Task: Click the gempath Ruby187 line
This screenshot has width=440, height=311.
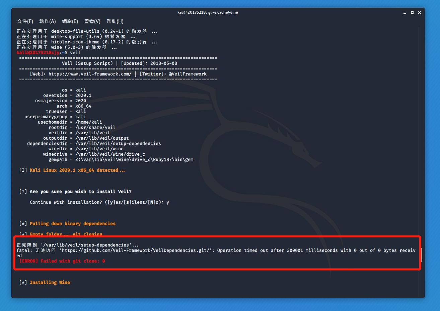Action: 121,160
